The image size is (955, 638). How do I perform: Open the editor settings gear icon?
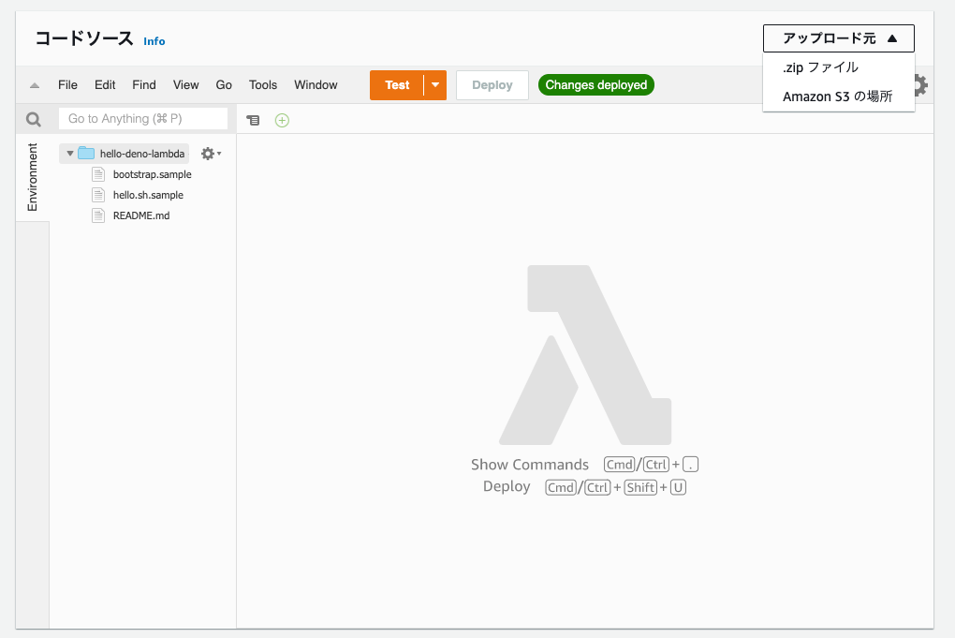point(921,84)
